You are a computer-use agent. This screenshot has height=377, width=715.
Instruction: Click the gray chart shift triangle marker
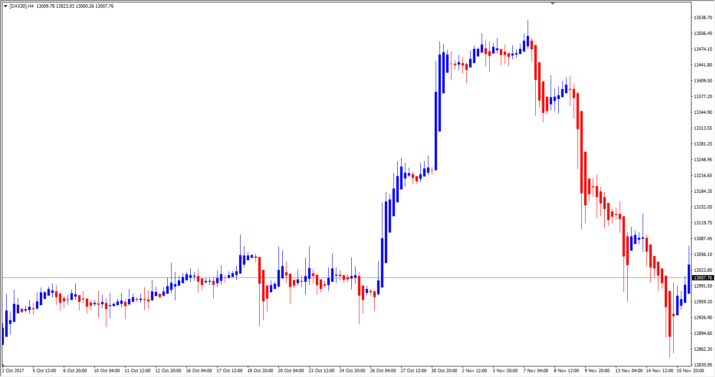(553, 3)
